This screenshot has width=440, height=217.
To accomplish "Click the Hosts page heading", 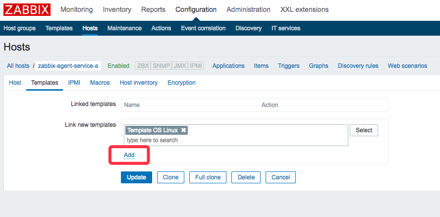I will [x=17, y=47].
